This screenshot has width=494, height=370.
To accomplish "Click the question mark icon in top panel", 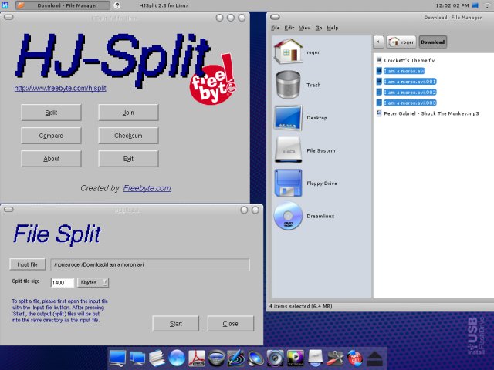I will [117, 5].
